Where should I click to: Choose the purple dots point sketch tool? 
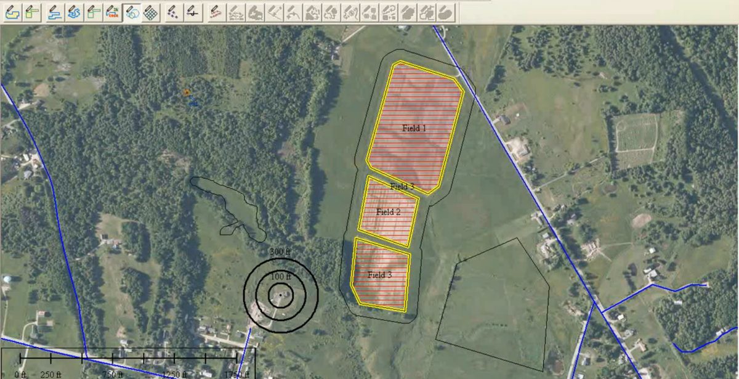(x=173, y=12)
